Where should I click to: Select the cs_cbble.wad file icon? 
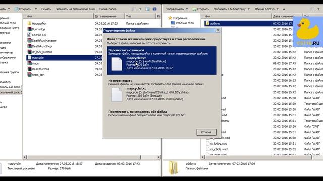pyautogui.click(x=207, y=149)
